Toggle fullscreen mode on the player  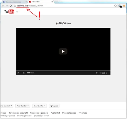pyautogui.click(x=108, y=73)
